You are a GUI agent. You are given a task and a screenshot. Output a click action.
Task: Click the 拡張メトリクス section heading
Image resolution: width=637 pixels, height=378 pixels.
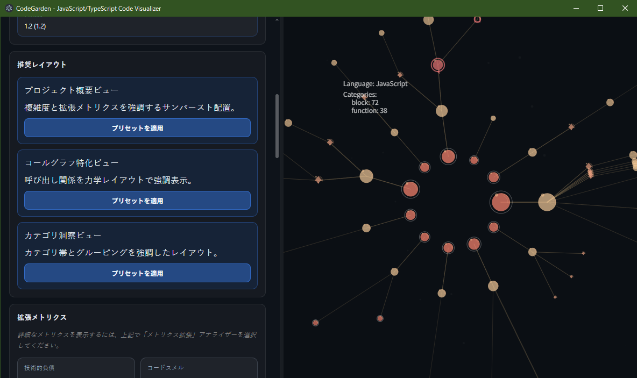click(42, 317)
